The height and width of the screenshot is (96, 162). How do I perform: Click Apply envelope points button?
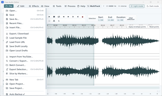(x=137, y=27)
